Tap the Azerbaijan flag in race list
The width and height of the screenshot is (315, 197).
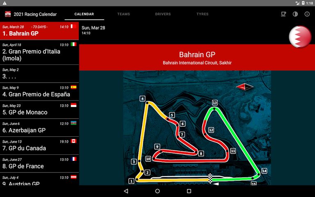pos(73,123)
